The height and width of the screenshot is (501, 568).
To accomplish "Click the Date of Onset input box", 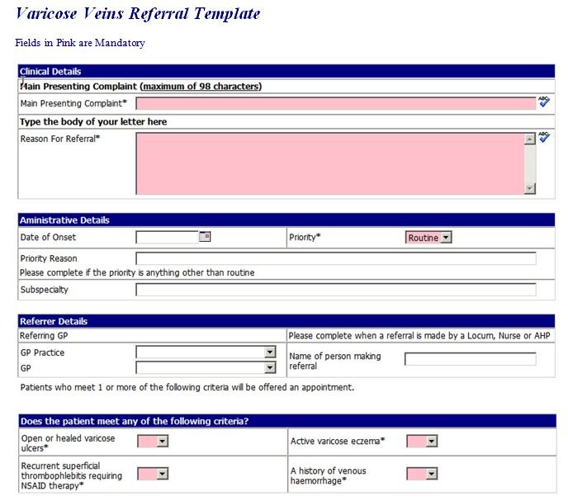I will 167,237.
